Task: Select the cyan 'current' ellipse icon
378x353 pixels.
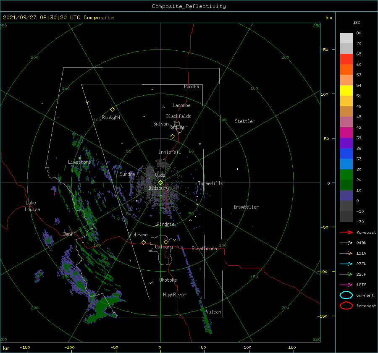Action: [x=346, y=295]
